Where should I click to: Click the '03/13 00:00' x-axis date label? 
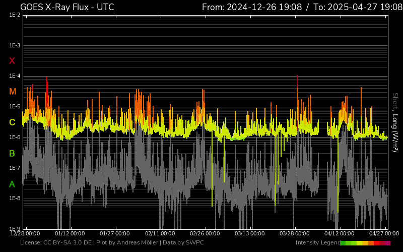point(249,233)
